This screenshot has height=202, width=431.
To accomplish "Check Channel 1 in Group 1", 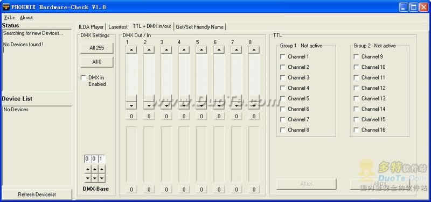I will (282, 57).
